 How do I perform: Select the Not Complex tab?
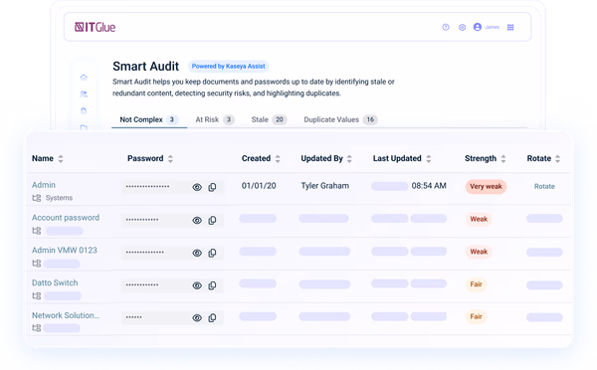click(x=149, y=119)
